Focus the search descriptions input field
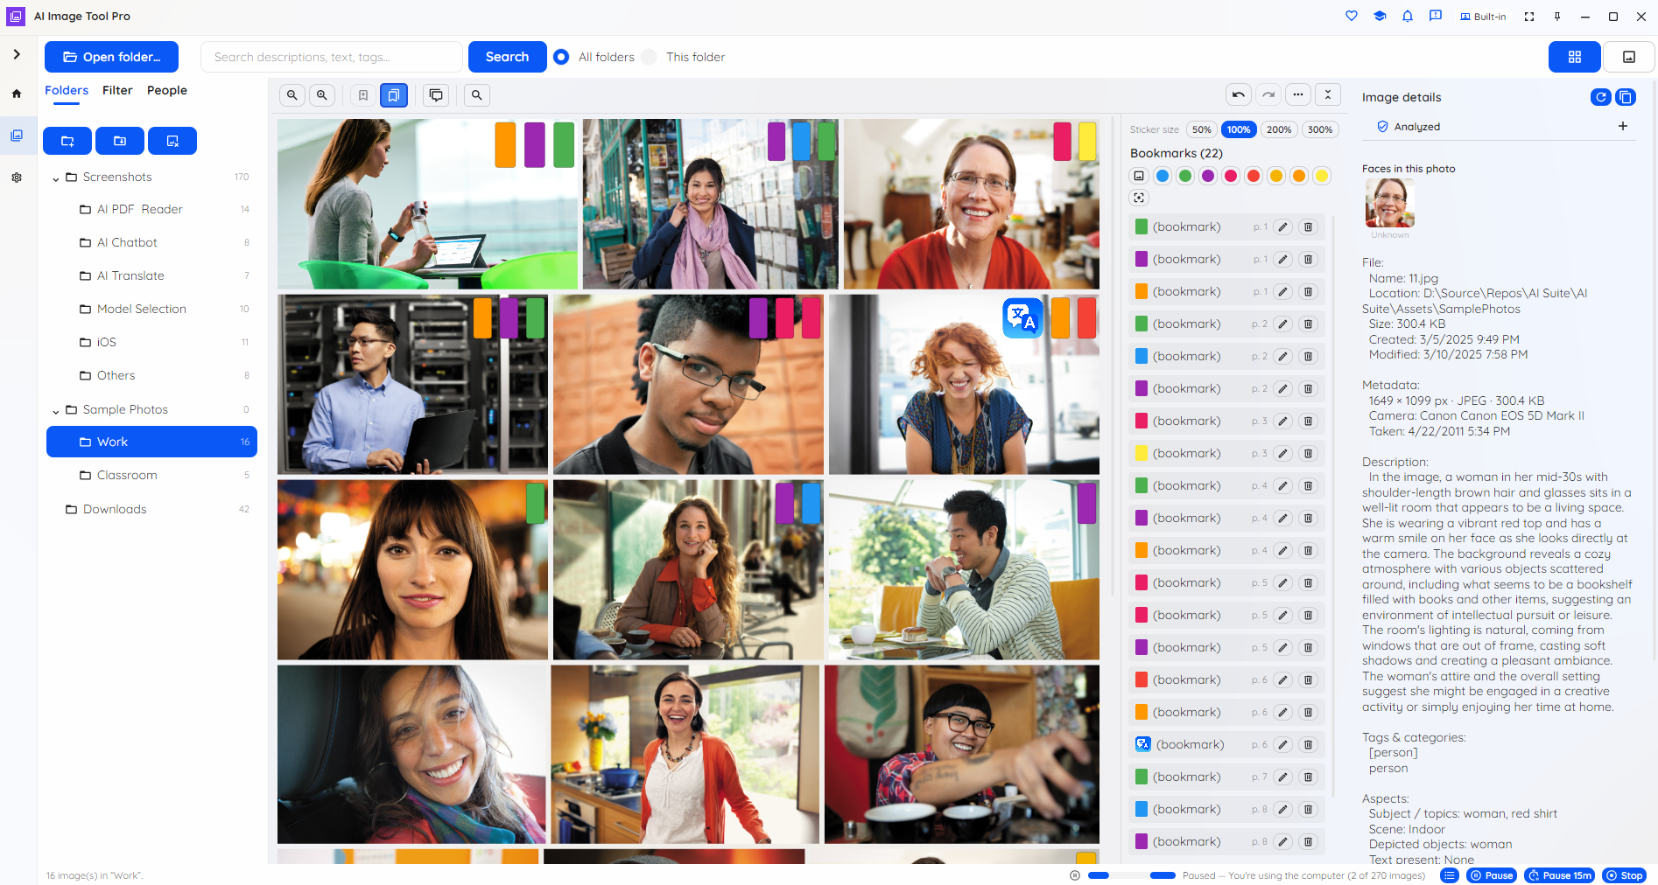 pyautogui.click(x=332, y=57)
